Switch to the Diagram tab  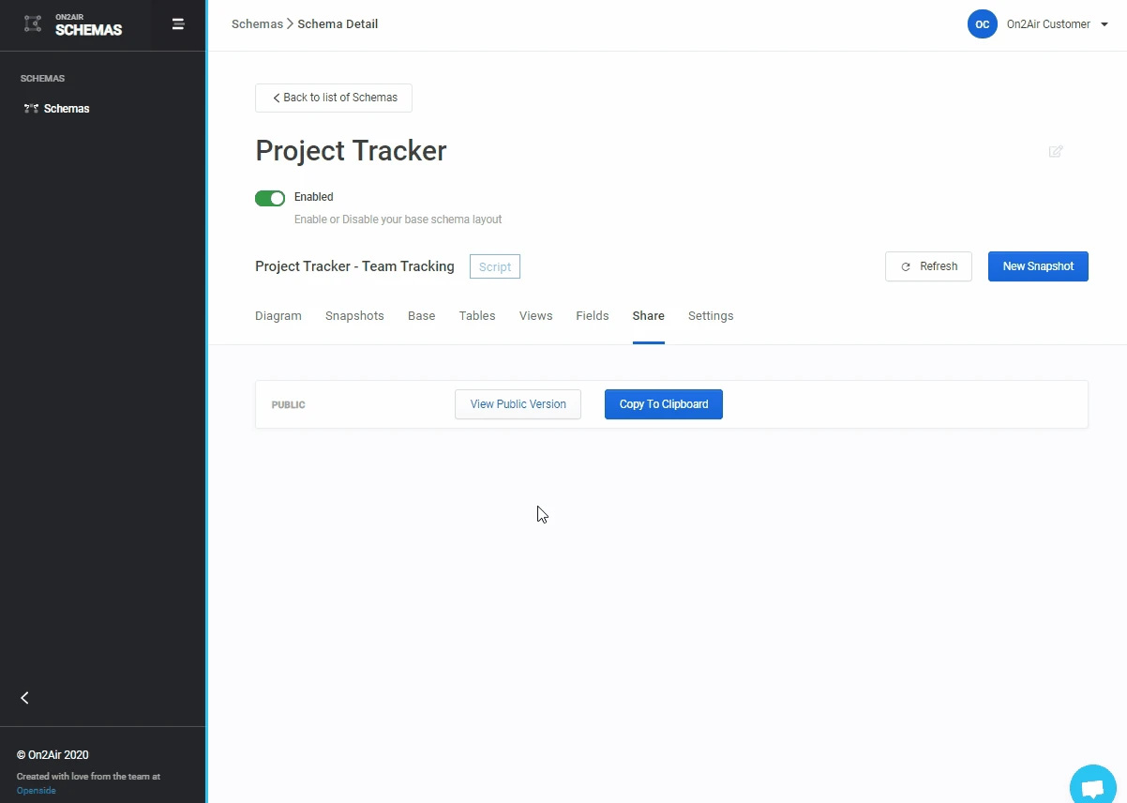(278, 316)
